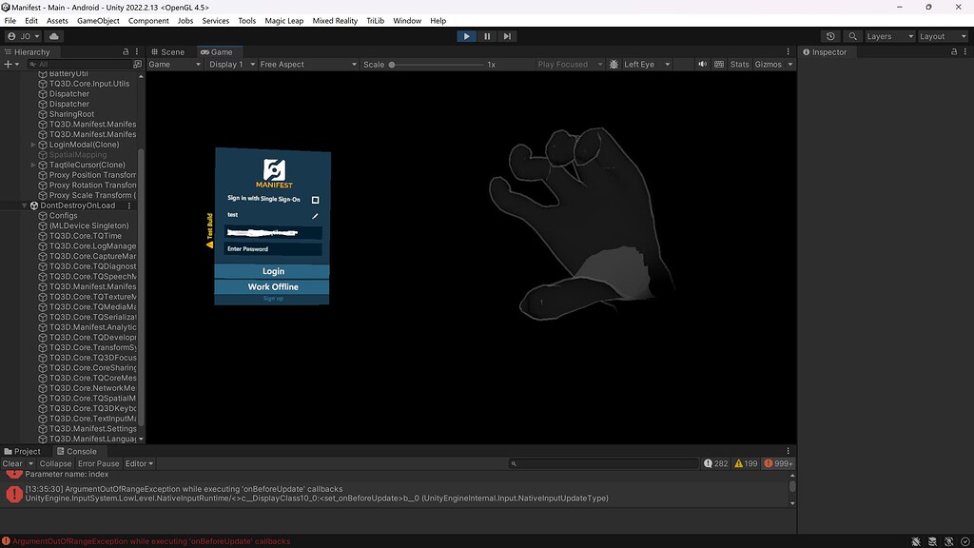Screen dimensions: 974x548
Task: Click the lock icon on the Inspector panel
Action: click(x=954, y=51)
